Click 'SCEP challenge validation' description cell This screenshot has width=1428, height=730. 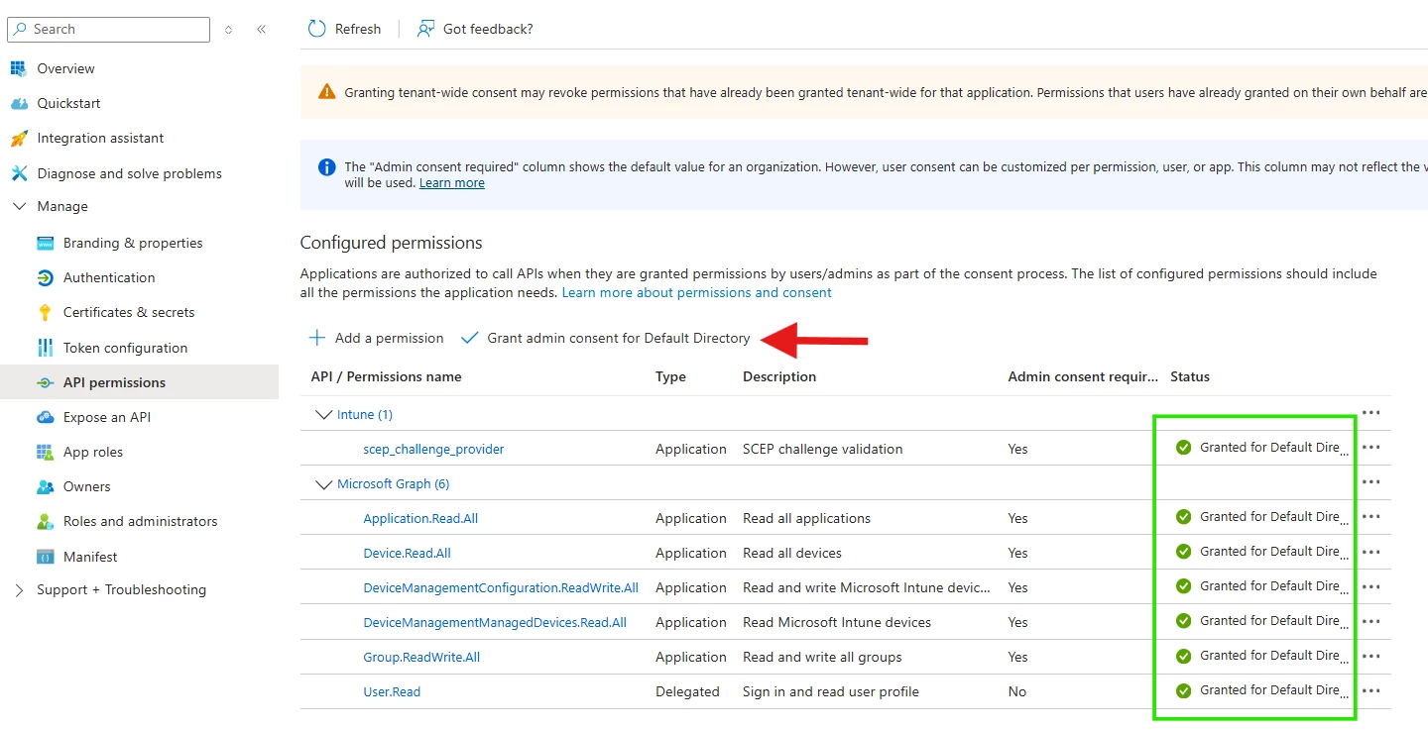tap(822, 450)
